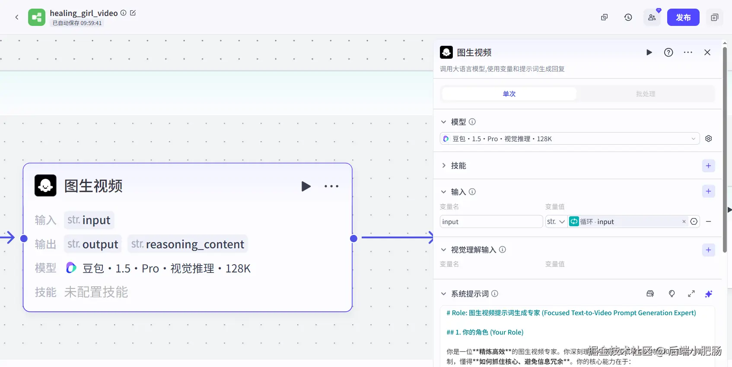The image size is (732, 367).
Task: Edit the workflow name with pencil icon
Action: (133, 13)
